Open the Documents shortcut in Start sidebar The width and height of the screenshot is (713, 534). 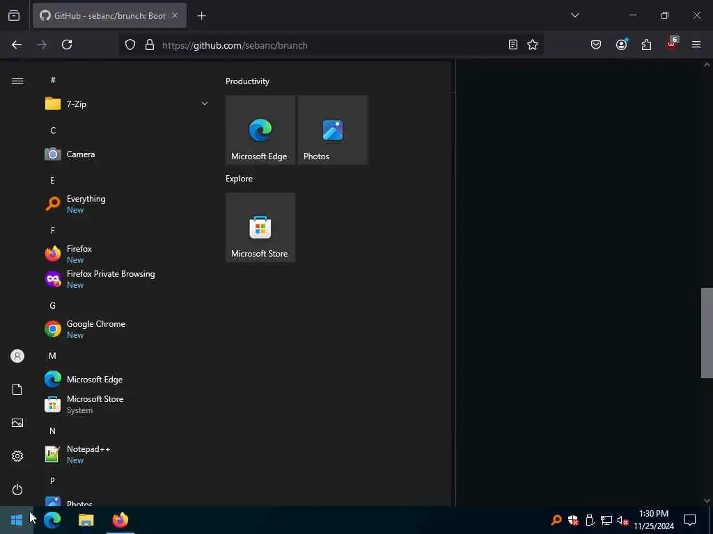(17, 389)
